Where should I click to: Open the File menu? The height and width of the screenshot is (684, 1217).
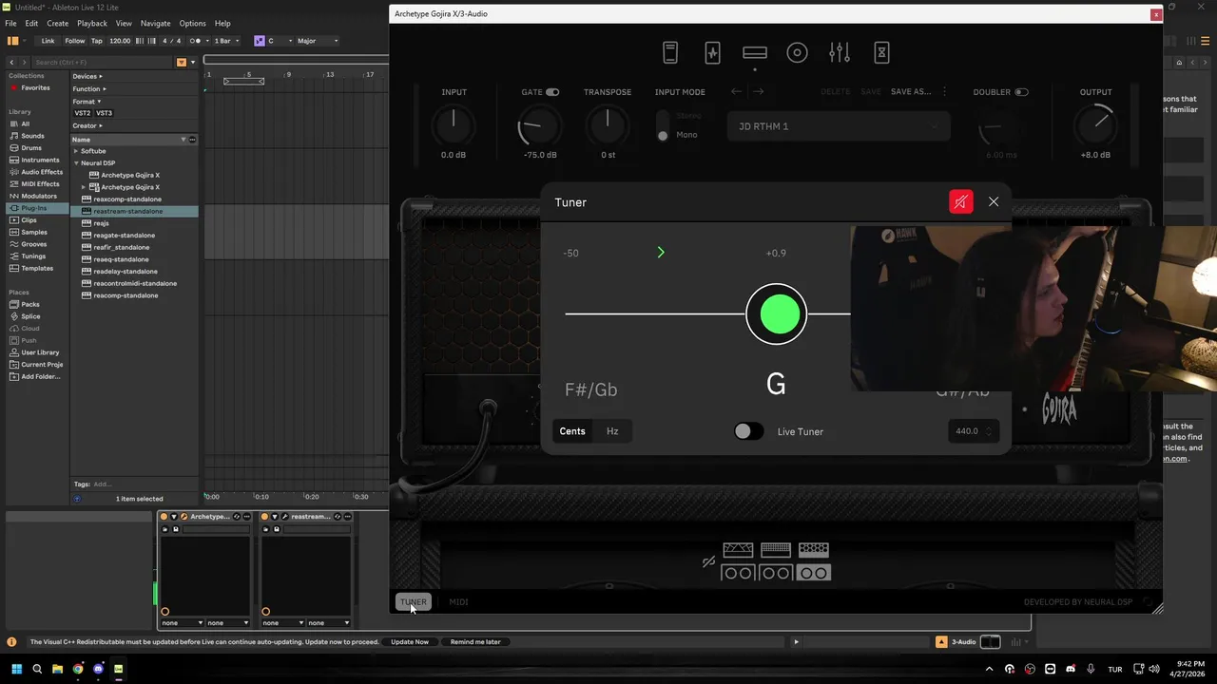[x=10, y=24]
